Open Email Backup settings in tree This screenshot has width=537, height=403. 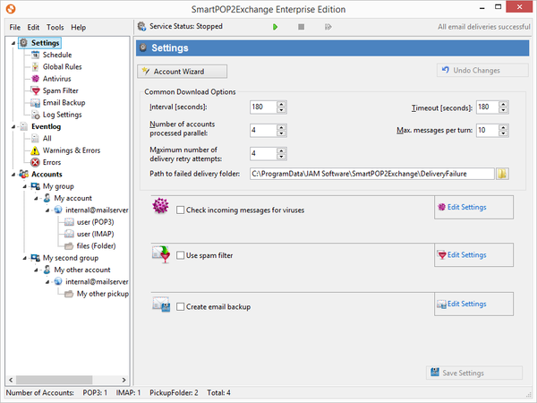pyautogui.click(x=64, y=103)
